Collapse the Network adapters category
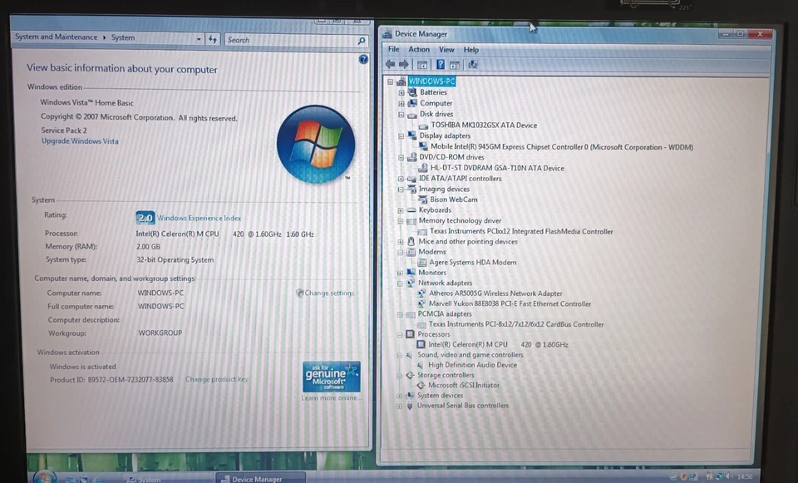 401,283
